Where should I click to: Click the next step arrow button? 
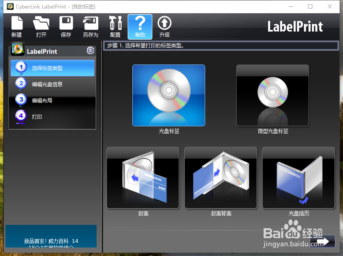click(323, 241)
